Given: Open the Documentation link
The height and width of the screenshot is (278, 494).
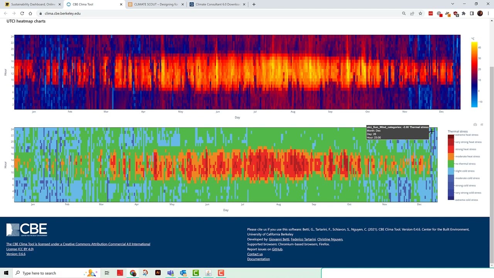Looking at the screenshot, I should click(259, 259).
